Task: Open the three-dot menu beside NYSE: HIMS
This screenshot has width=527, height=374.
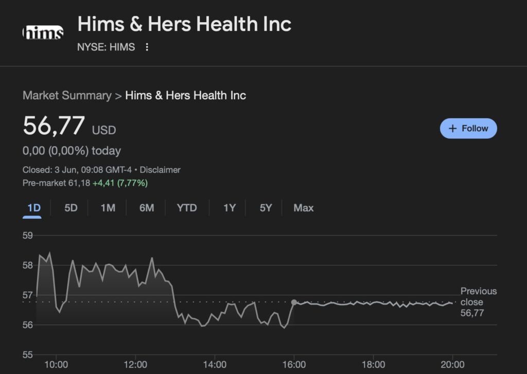Action: 147,47
